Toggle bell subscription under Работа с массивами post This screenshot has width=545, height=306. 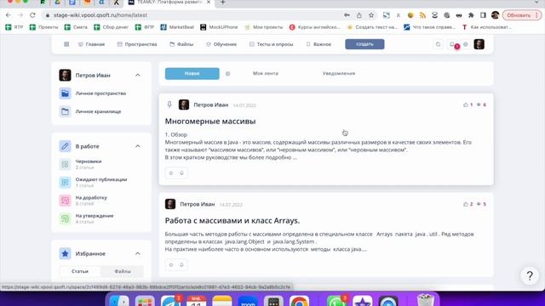tap(181, 264)
